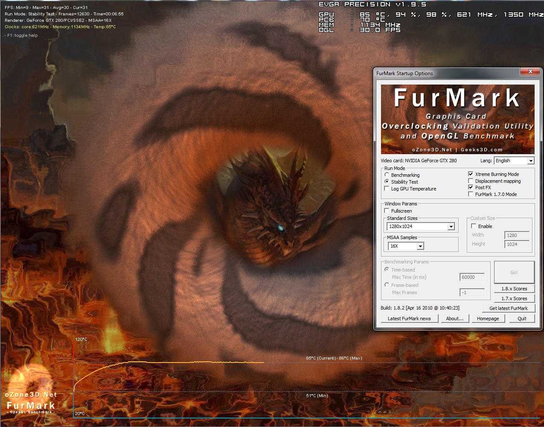Click the FurMark banner image

click(457, 119)
